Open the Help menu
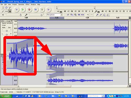 (x=39, y=4)
